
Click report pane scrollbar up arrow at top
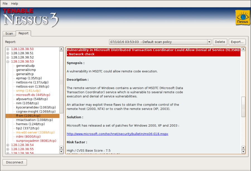click(243, 49)
